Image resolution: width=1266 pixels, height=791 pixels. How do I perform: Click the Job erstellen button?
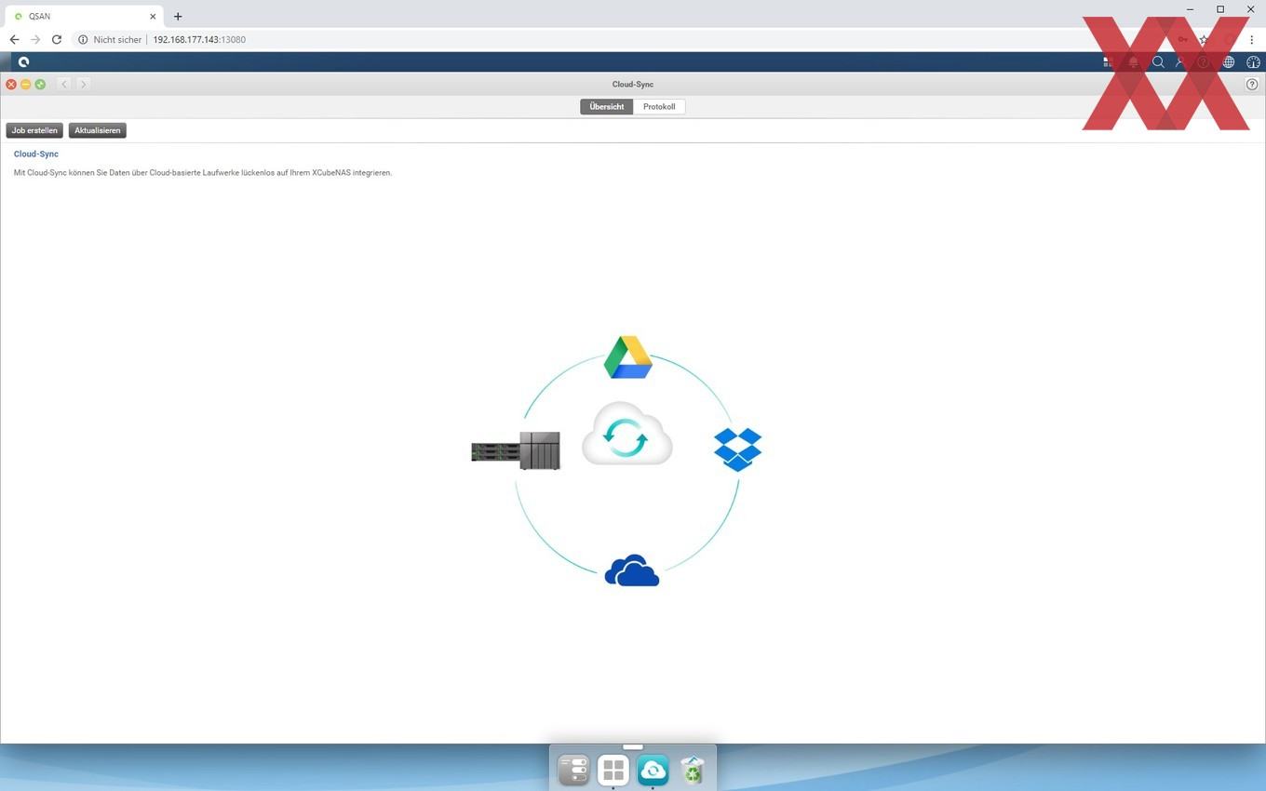(x=34, y=130)
